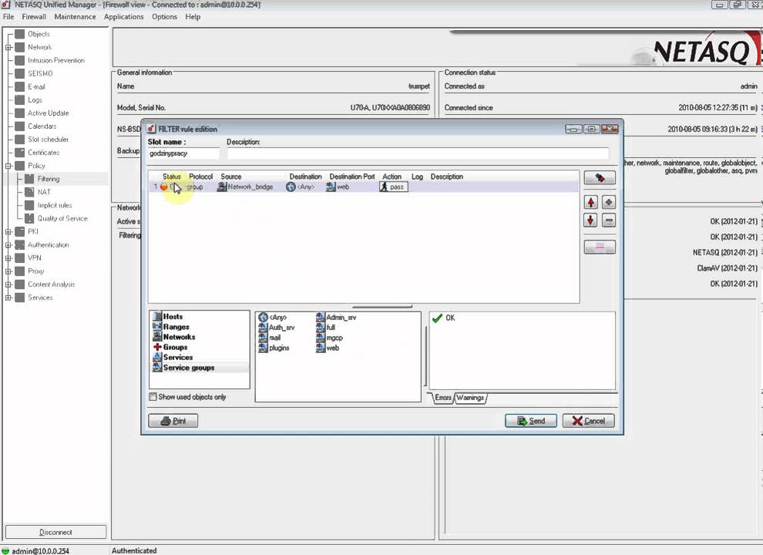
Task: Select Admin_srv service group
Action: point(336,318)
